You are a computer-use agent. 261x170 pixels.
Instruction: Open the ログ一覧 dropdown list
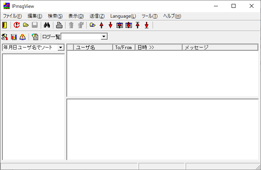(x=104, y=37)
